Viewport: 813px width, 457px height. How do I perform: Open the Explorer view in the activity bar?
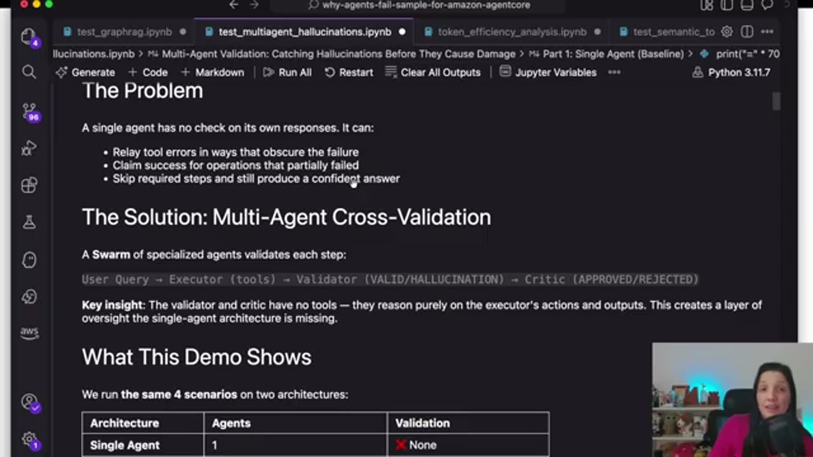tap(29, 37)
